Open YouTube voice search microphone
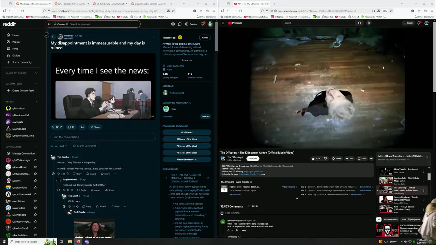Viewport: 436px width, 245px height. tap(369, 23)
